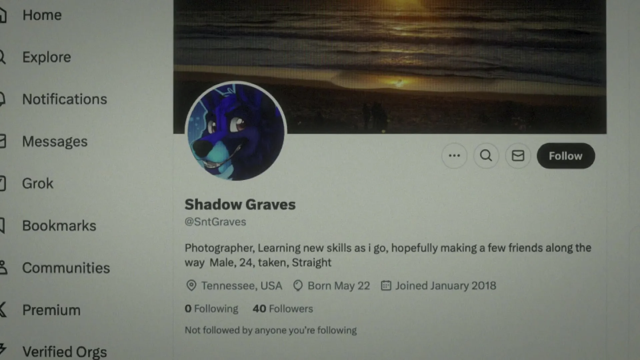
Task: Go to Home in sidebar
Action: click(42, 15)
